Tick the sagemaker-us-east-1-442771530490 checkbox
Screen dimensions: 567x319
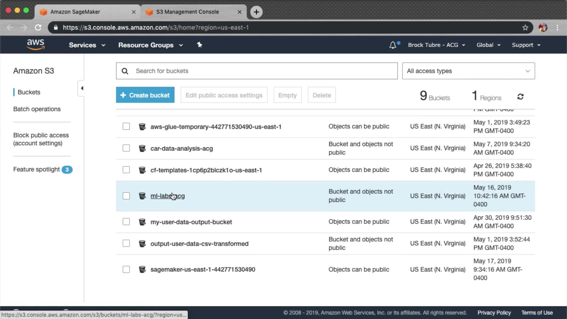point(126,269)
